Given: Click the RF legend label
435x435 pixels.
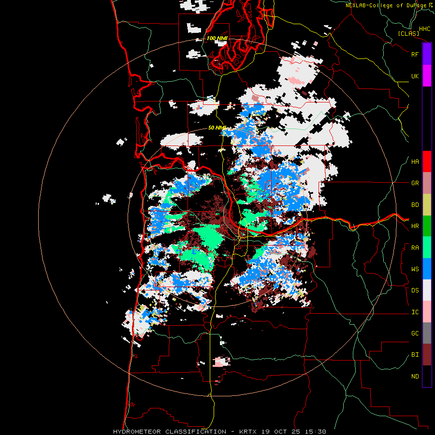Looking at the screenshot, I should pos(415,54).
